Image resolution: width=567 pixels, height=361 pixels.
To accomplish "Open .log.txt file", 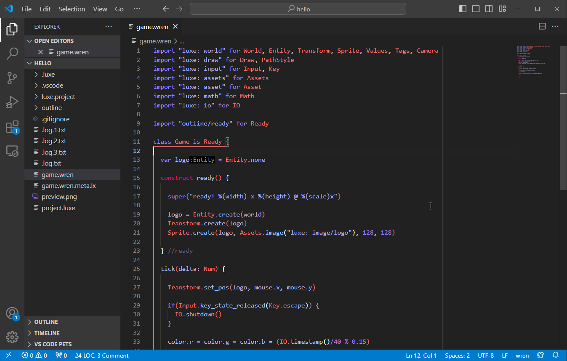I will pos(72,163).
